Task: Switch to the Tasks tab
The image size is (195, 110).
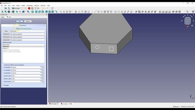Action: point(9,17)
